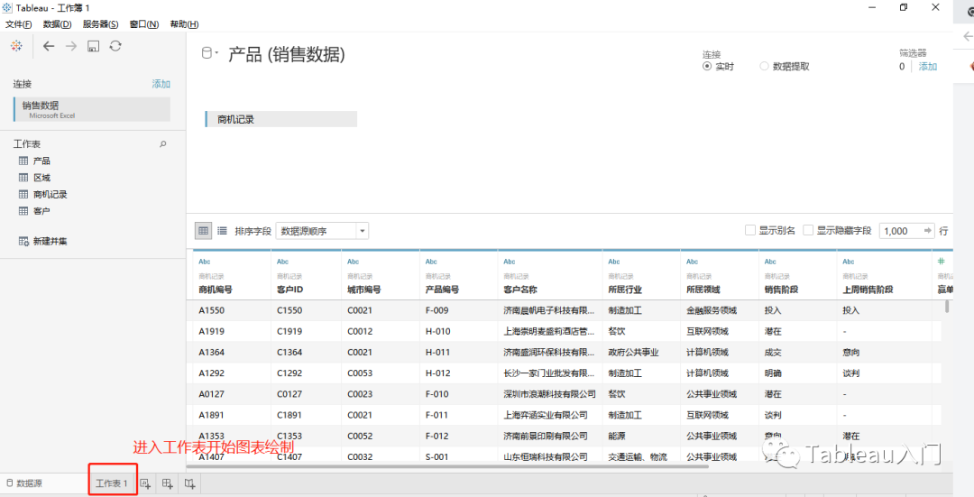Select the 实时 live connection option

707,67
